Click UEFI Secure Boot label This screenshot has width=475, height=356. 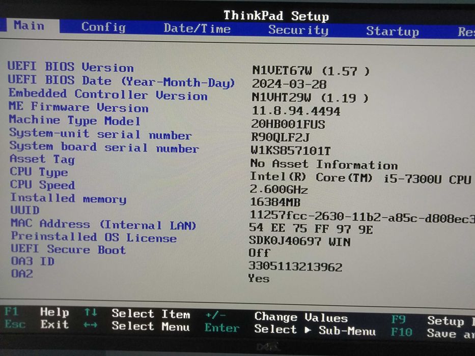pos(68,249)
